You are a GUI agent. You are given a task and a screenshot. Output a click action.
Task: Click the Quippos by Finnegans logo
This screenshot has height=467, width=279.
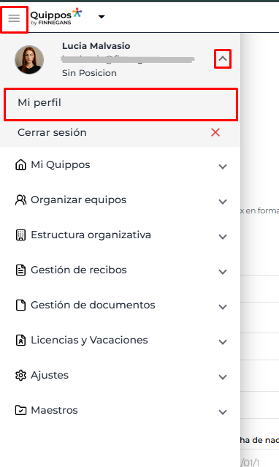coord(56,17)
